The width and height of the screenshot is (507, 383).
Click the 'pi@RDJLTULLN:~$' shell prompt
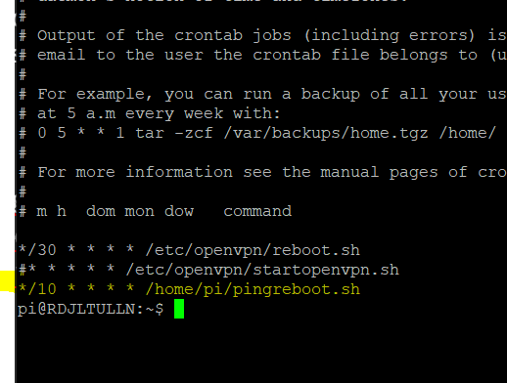[90, 309]
